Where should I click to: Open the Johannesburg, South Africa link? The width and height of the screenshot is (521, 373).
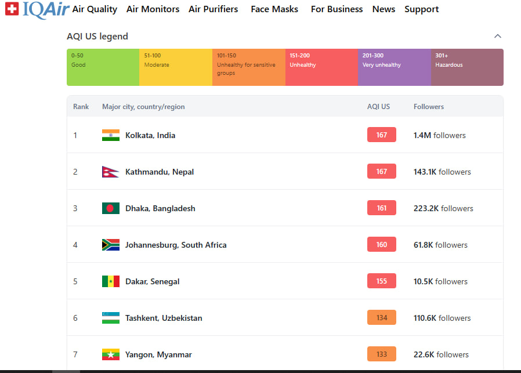point(176,245)
